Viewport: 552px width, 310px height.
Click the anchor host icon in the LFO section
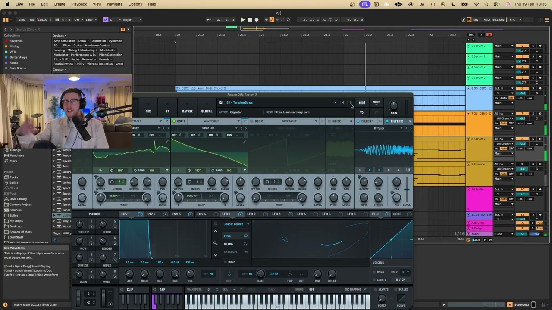229,273
